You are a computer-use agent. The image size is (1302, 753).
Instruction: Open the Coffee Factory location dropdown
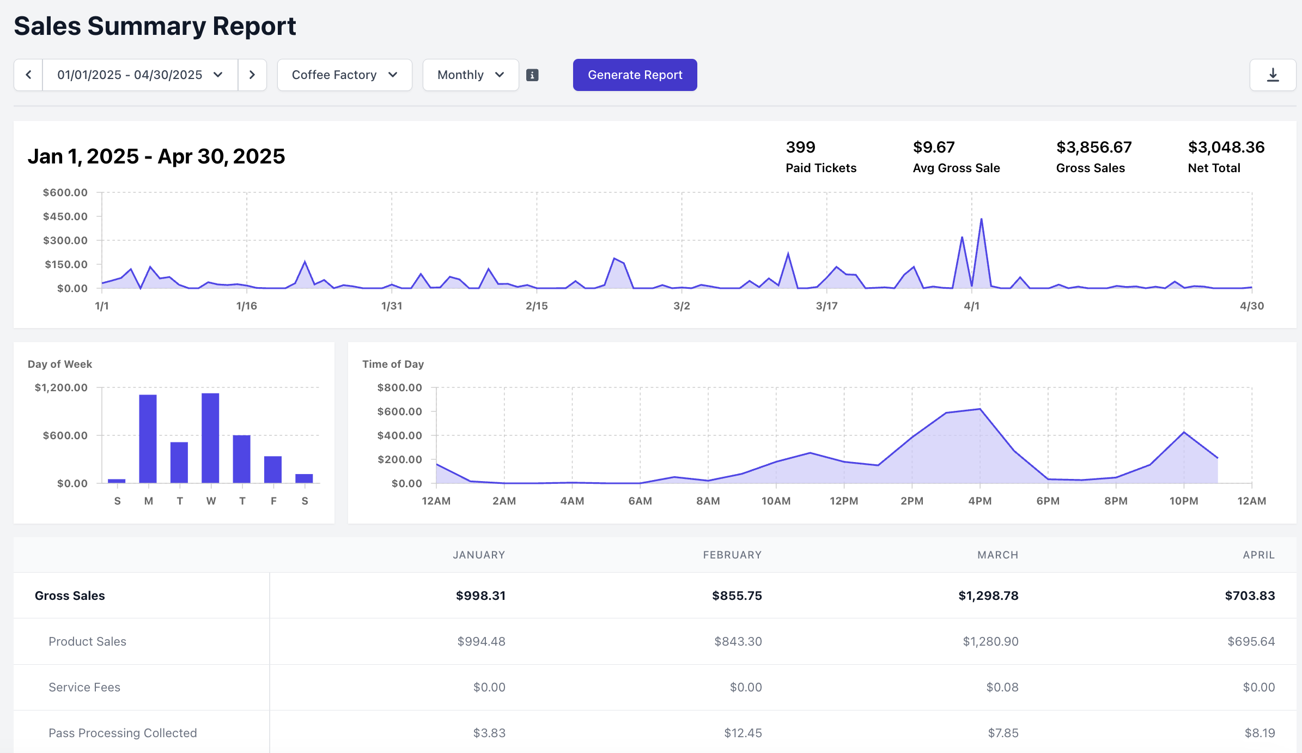click(x=344, y=75)
